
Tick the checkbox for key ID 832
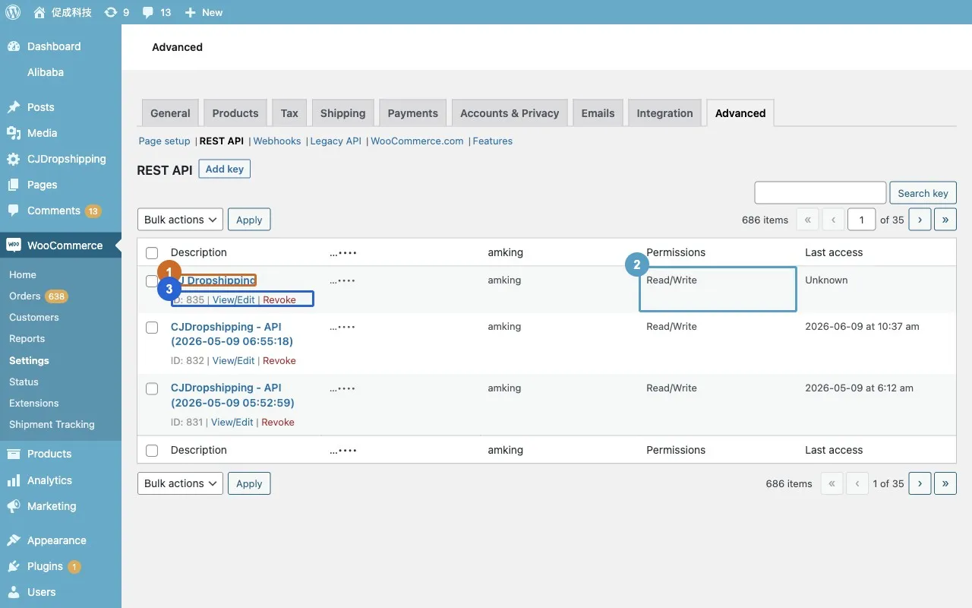(x=152, y=328)
